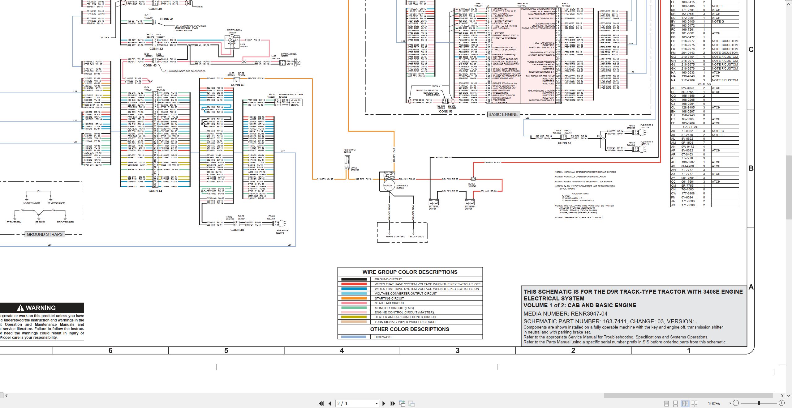The width and height of the screenshot is (792, 408).
Task: Click the CABLE AS. table section header
Action: [691, 127]
